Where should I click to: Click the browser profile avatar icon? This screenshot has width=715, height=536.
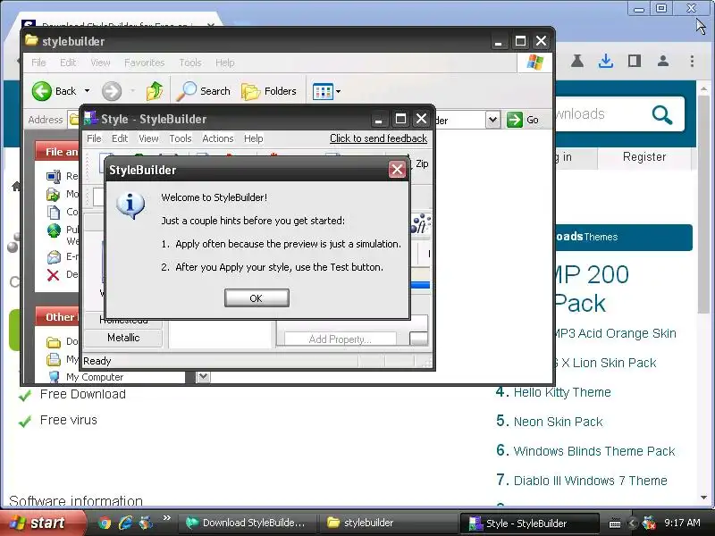(663, 61)
